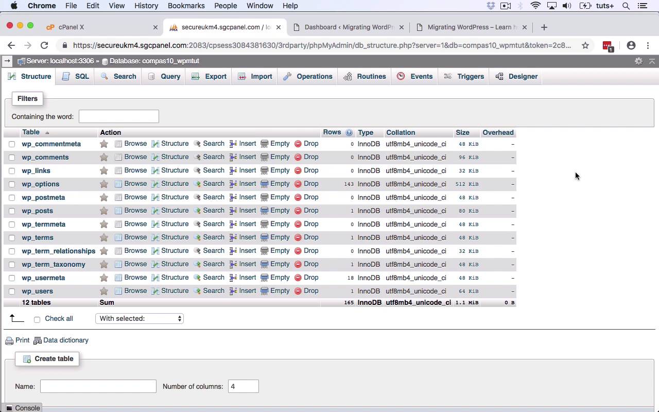Click the navigation panel arrow icon

click(x=7, y=61)
